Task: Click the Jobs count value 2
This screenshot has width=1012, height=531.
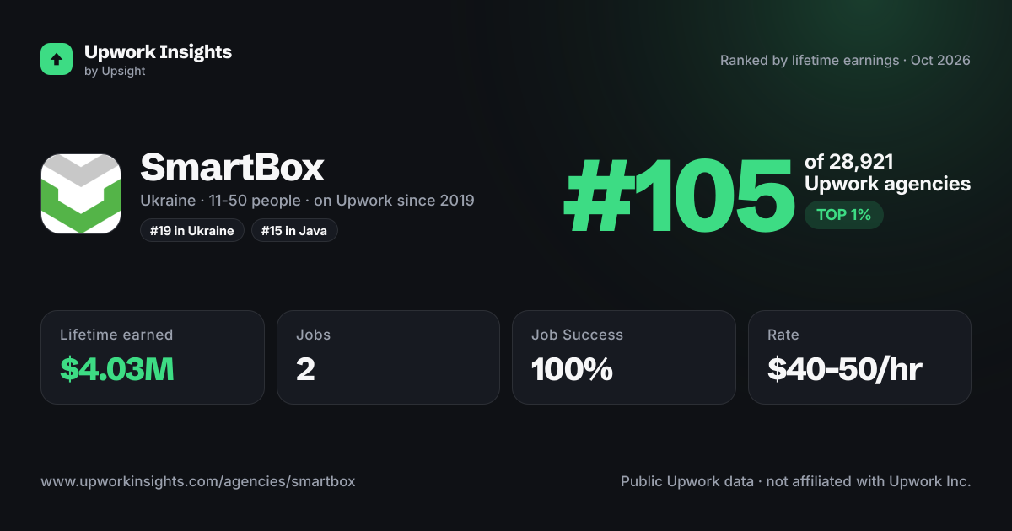Action: click(305, 369)
